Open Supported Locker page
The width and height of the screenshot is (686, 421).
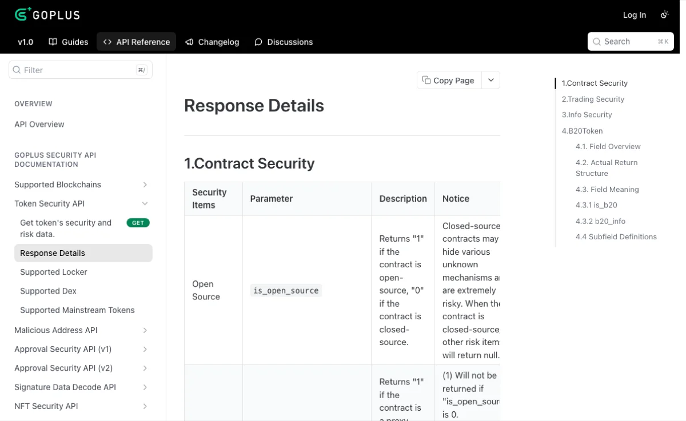tap(54, 272)
